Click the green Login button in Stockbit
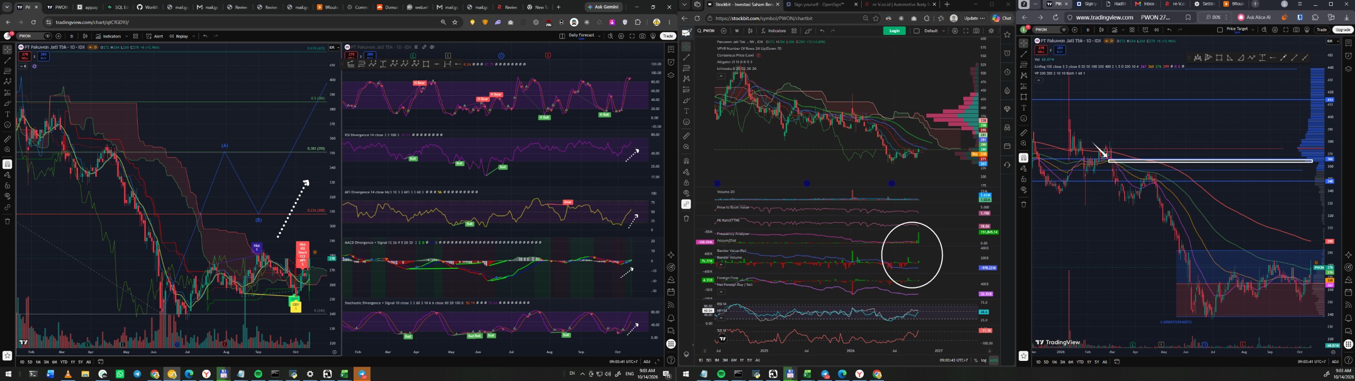 click(895, 31)
